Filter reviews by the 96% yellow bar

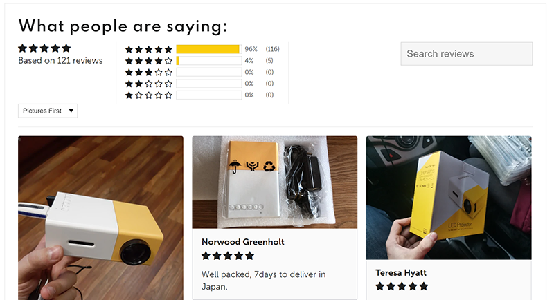point(209,49)
